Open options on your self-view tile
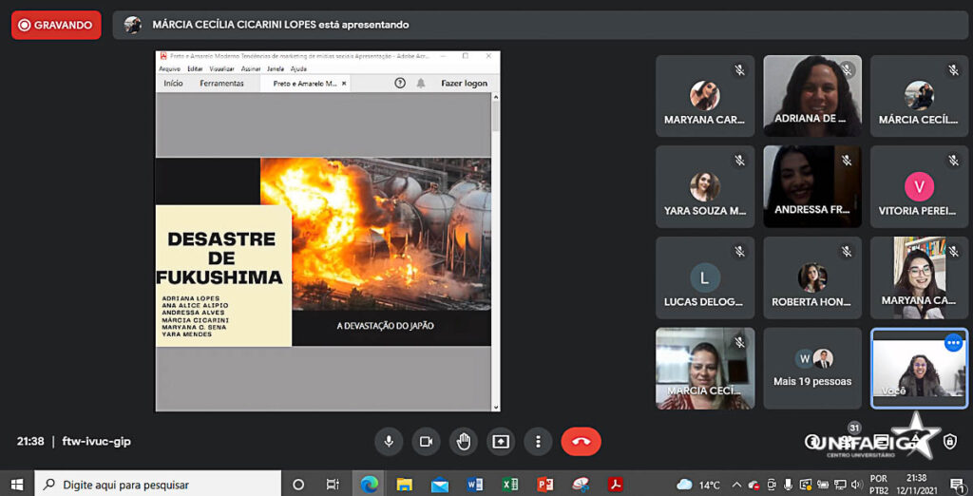 coord(953,343)
